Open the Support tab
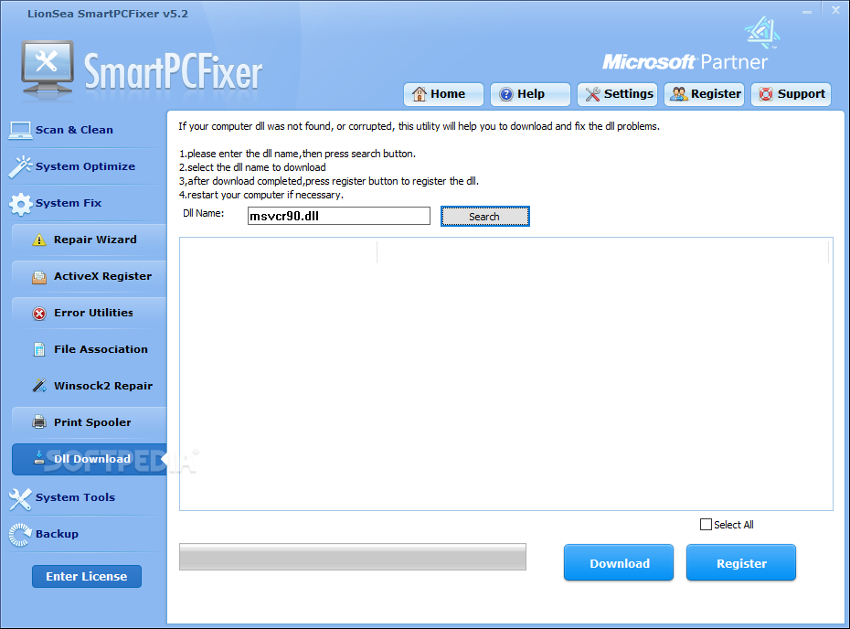The height and width of the screenshot is (629, 850). [791, 94]
